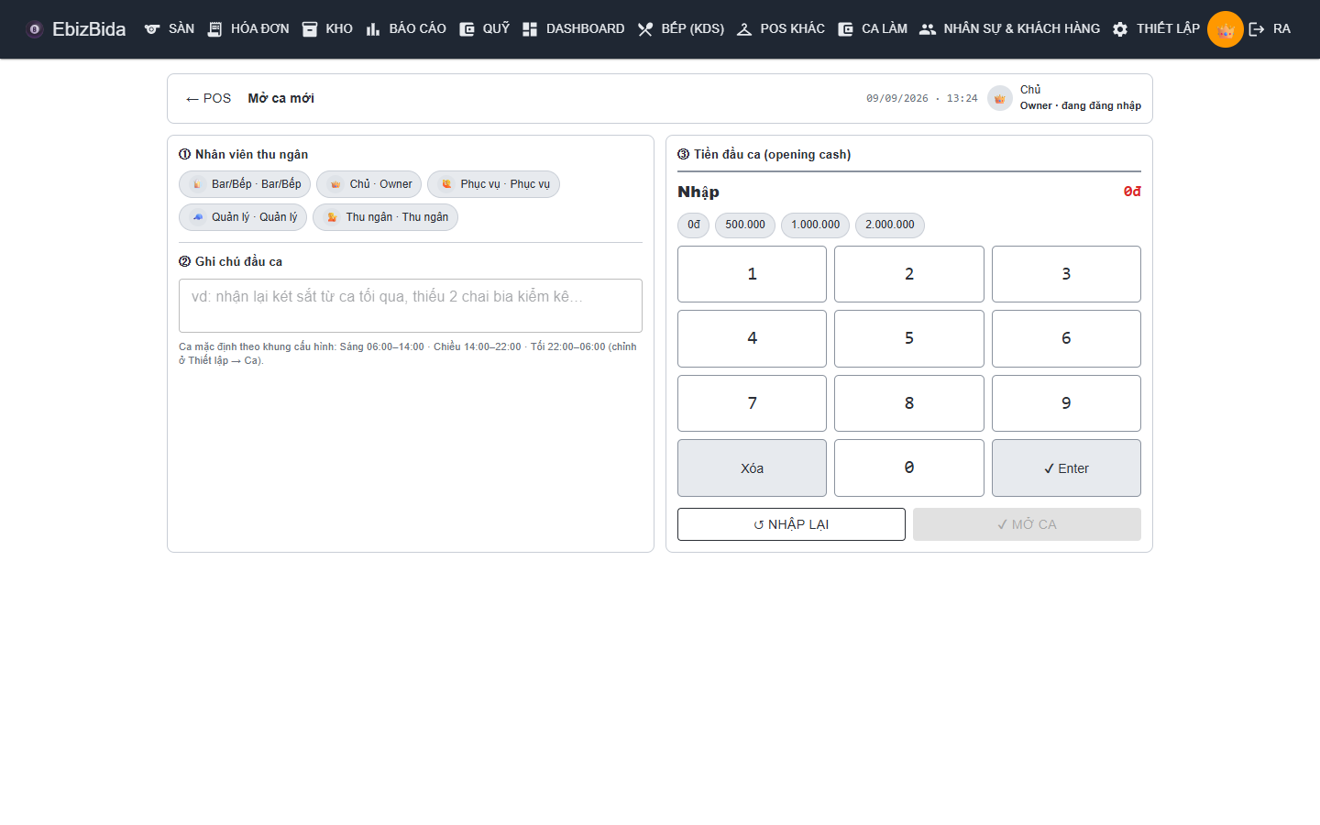Click the red 0đ amount display
This screenshot has height=825, width=1320.
coord(1132,192)
